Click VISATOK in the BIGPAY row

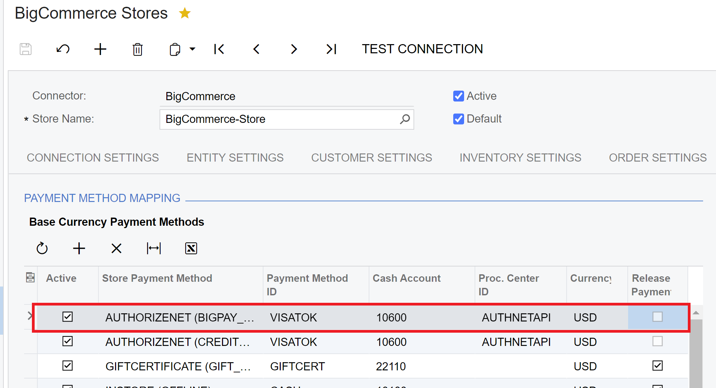point(294,317)
